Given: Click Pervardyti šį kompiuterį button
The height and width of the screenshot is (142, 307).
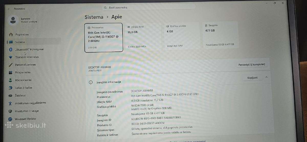Looking at the screenshot, I should pos(251,64).
